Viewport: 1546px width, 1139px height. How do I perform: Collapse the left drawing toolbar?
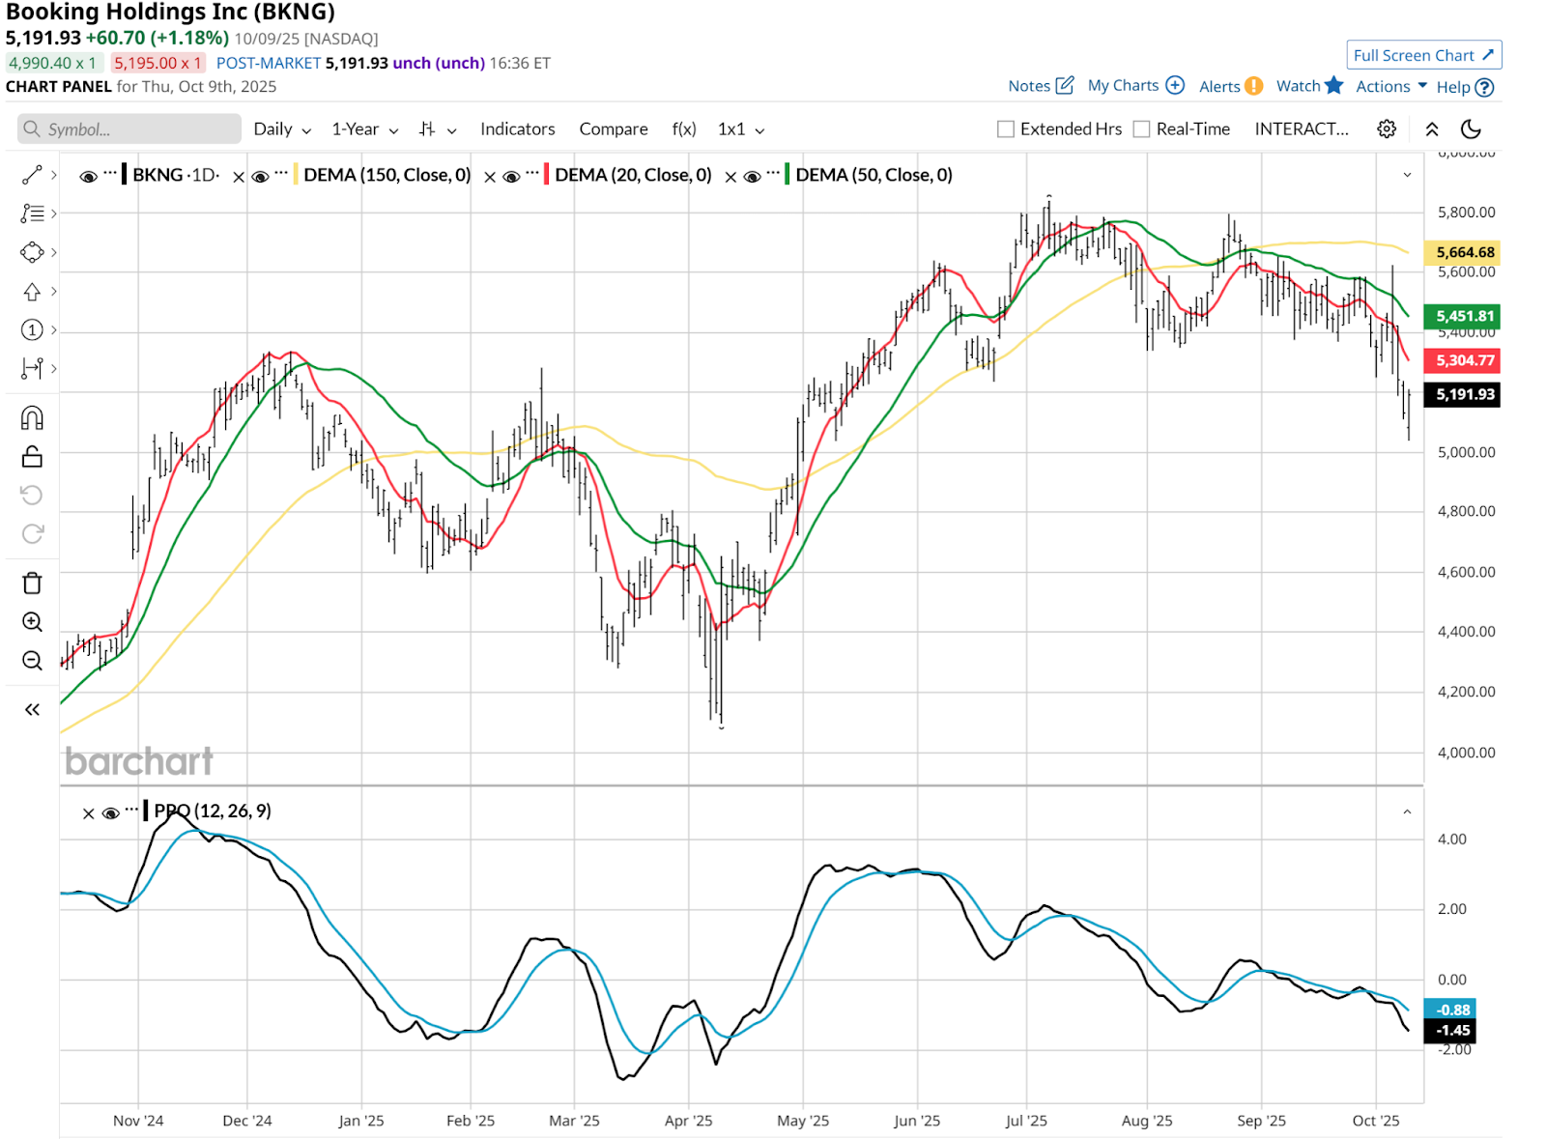pyautogui.click(x=32, y=710)
